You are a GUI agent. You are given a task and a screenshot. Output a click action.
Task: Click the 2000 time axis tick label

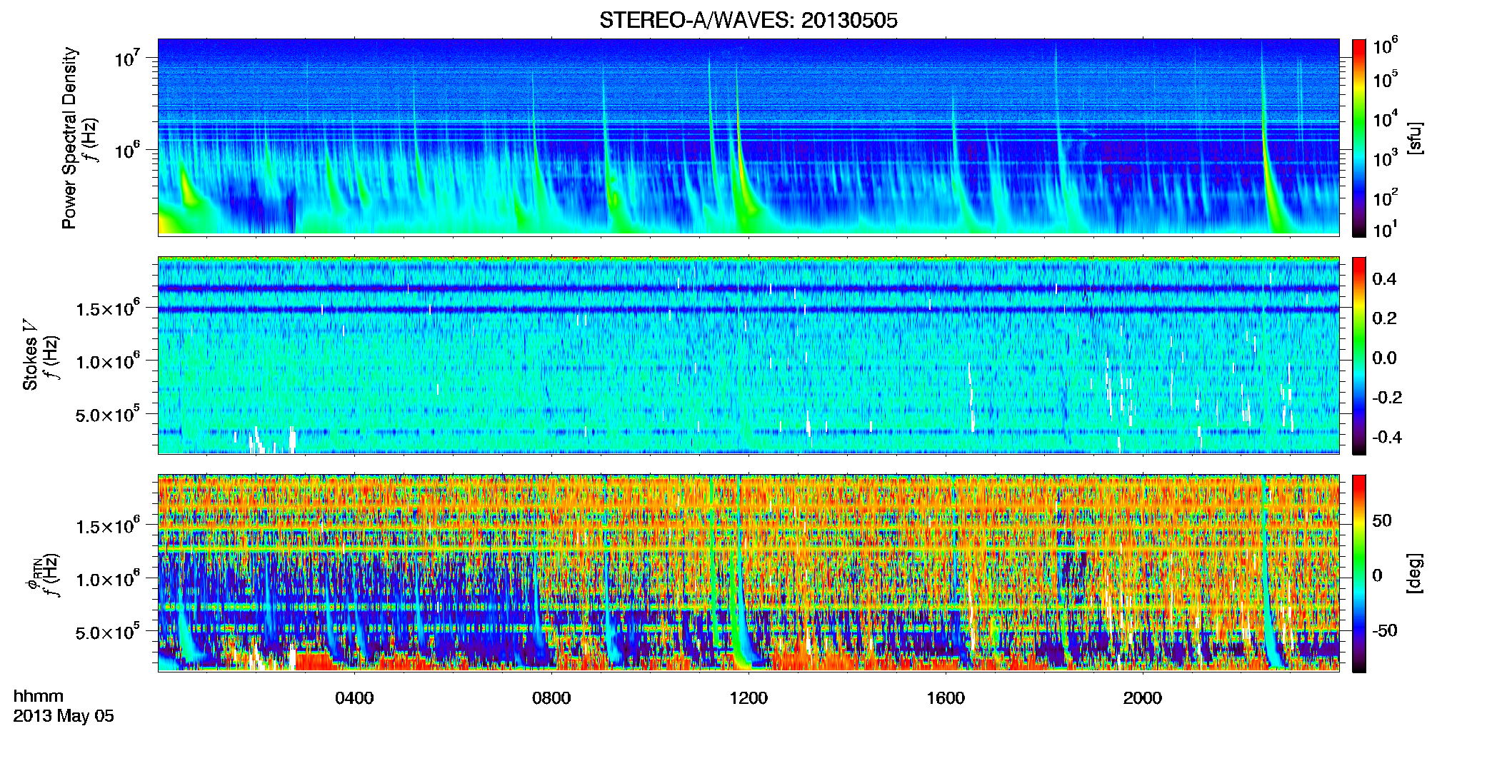(x=1143, y=698)
